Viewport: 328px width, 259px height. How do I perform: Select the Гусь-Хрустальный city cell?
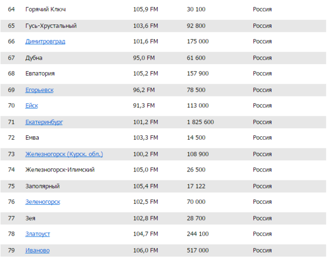pyautogui.click(x=51, y=26)
